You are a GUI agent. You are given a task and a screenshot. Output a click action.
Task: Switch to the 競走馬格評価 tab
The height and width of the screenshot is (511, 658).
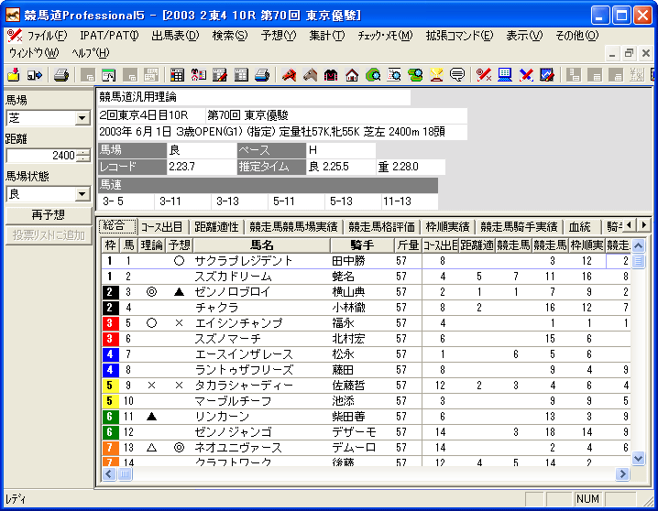[381, 227]
